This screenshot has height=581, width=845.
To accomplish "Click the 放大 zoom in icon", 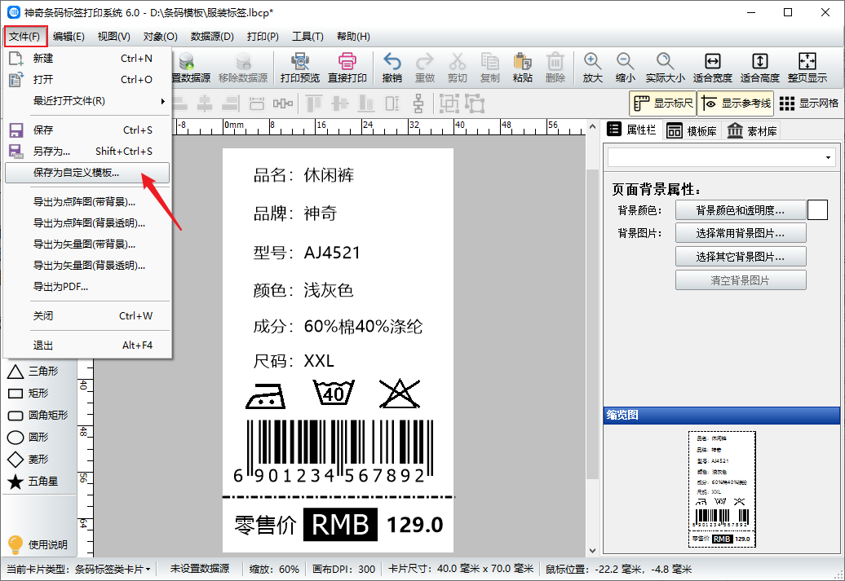I will [x=592, y=68].
